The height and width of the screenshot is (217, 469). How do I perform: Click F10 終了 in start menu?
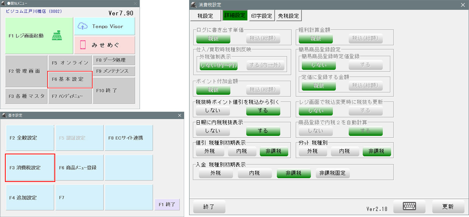pos(114,91)
